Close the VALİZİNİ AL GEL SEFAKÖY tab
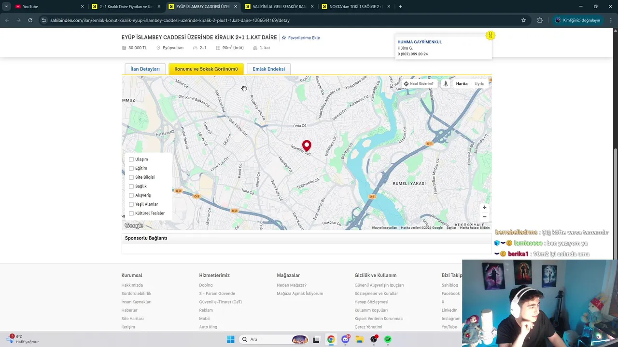 pos(312,7)
